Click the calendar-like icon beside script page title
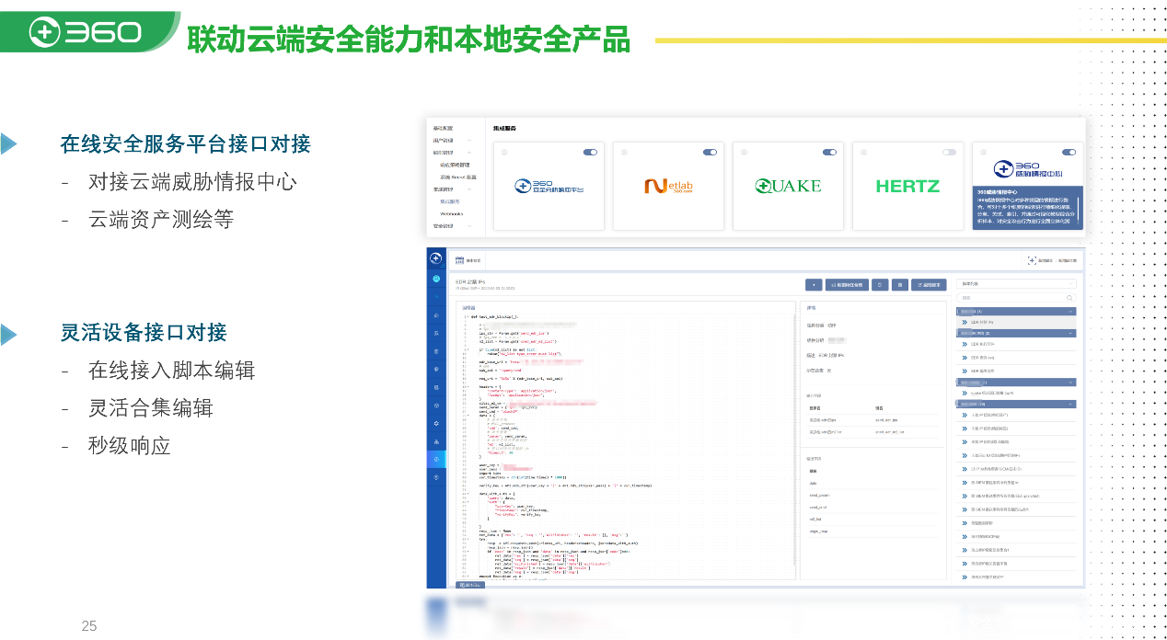The height and width of the screenshot is (640, 1167). 460,261
